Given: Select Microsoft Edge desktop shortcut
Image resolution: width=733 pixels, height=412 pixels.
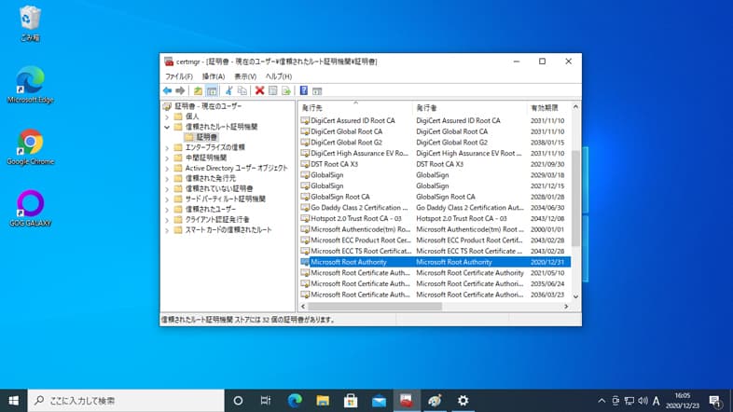Looking at the screenshot, I should (31, 85).
